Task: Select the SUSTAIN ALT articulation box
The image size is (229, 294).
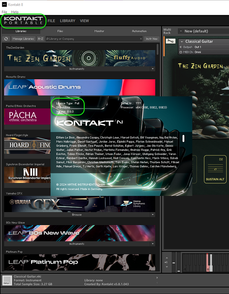Action: point(215,169)
